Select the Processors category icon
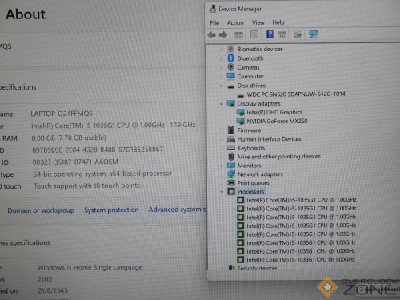The image size is (400, 300). 231,191
